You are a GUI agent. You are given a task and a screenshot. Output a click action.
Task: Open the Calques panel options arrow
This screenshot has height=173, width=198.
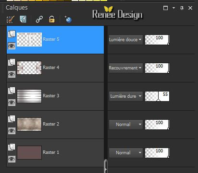(173, 8)
